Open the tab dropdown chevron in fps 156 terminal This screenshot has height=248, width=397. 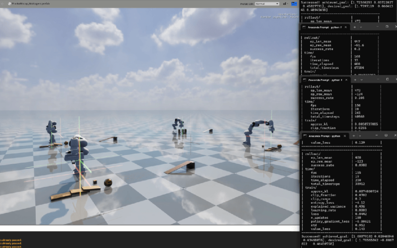tap(361, 80)
